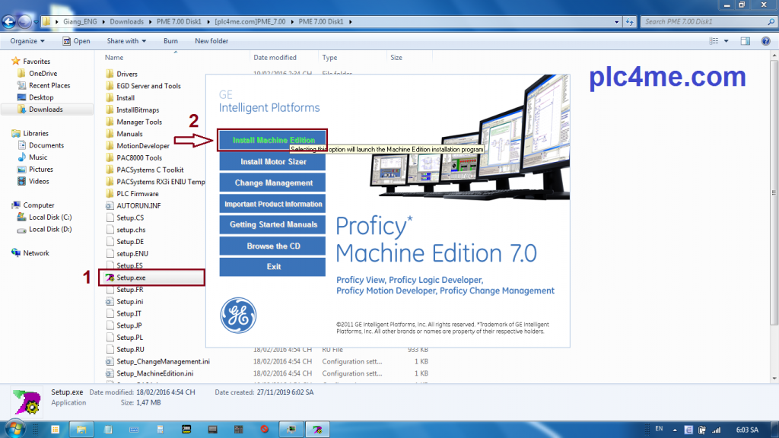Open Recent Places in navigation pane

49,85
